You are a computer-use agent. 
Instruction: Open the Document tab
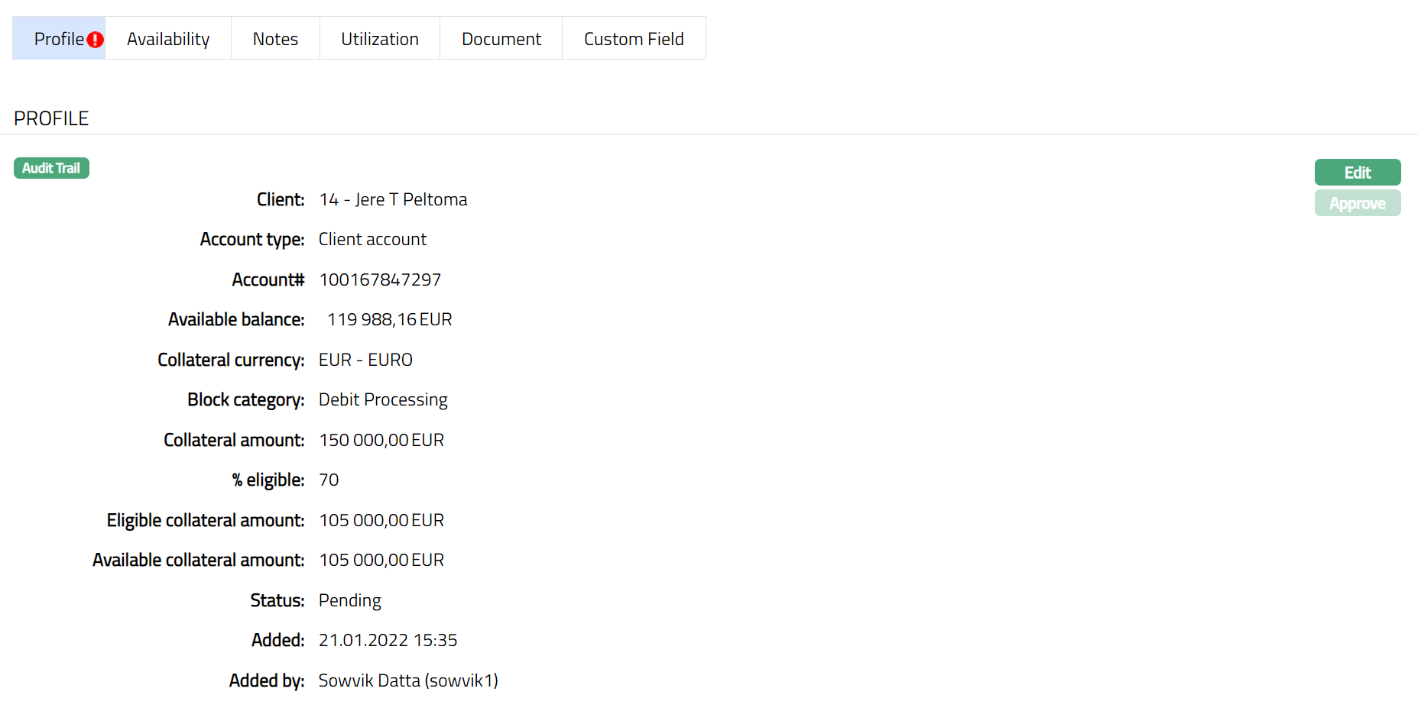[501, 39]
